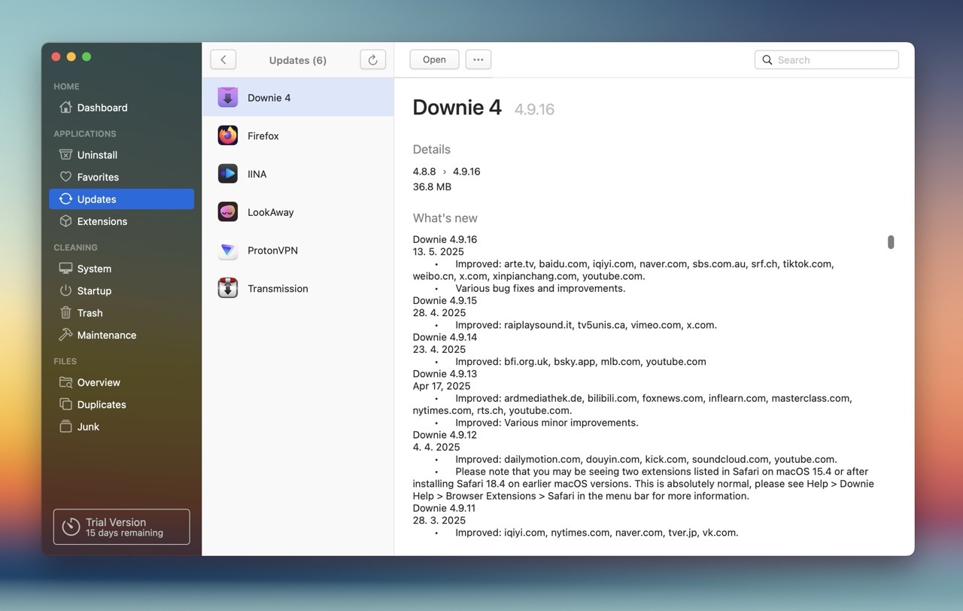This screenshot has width=963, height=611.
Task: Click the Updates refresh-arrows icon in sidebar
Action: tap(66, 199)
